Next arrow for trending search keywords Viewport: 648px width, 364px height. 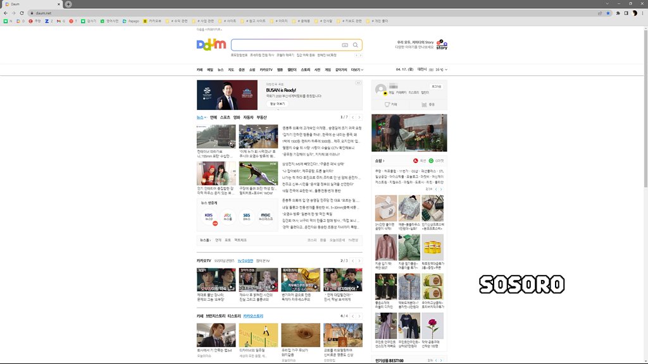point(360,56)
